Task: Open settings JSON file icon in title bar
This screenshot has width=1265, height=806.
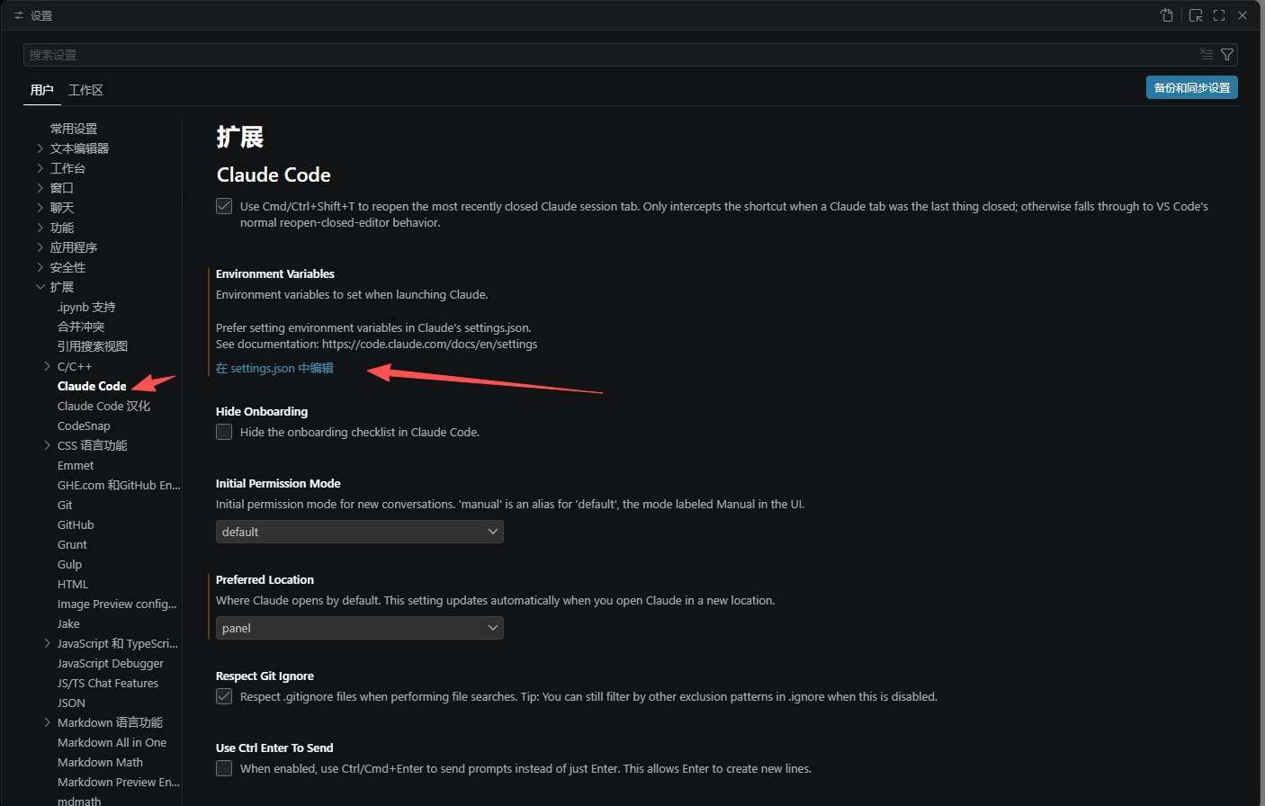Action: point(1167,15)
